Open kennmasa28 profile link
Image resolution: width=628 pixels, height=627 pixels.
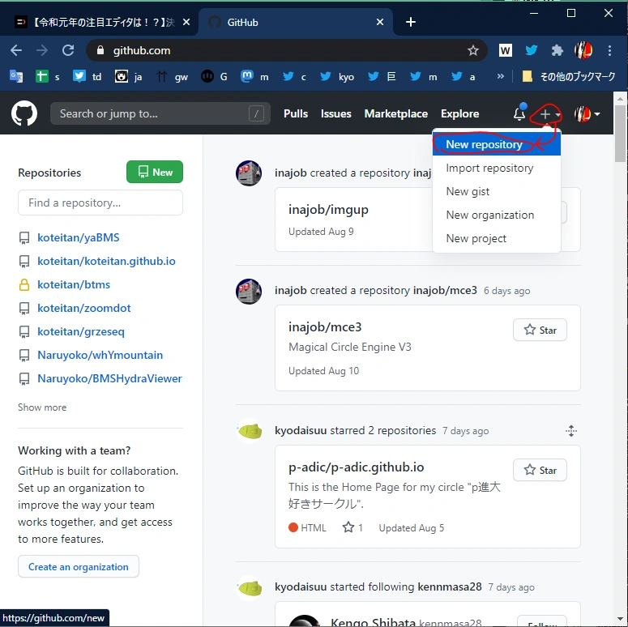(x=450, y=587)
